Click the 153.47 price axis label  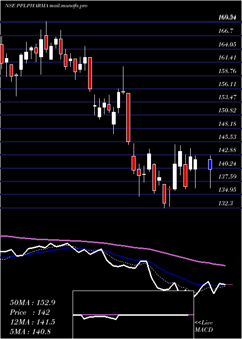click(x=227, y=97)
